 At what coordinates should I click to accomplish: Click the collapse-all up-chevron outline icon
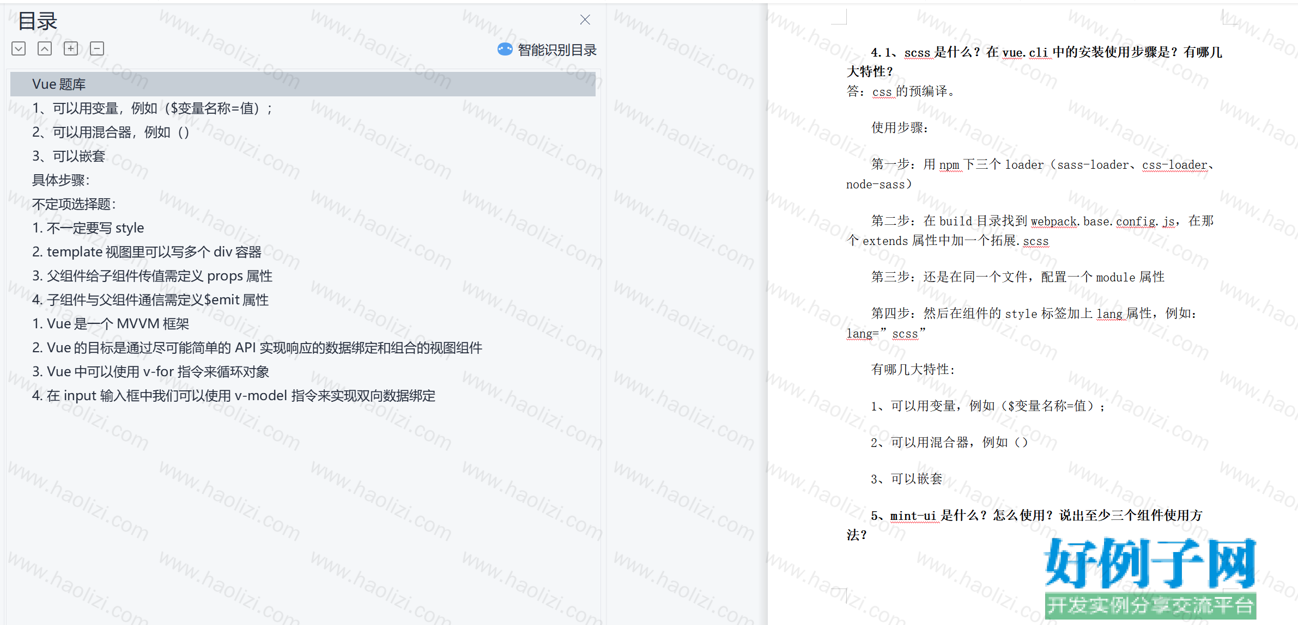click(x=45, y=49)
